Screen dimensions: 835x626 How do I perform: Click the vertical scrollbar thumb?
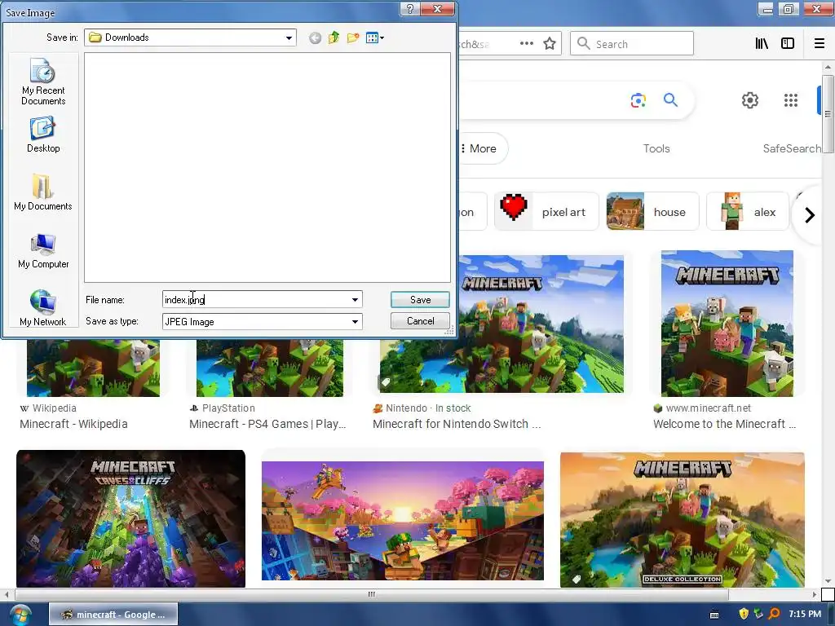point(828,113)
